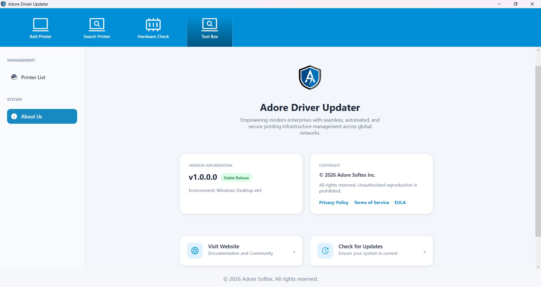The height and width of the screenshot is (287, 541).
Task: Click the Search Printer label
Action: (97, 37)
